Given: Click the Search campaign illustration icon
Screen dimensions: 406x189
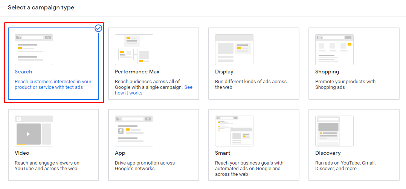Looking at the screenshot, I should pos(34,50).
